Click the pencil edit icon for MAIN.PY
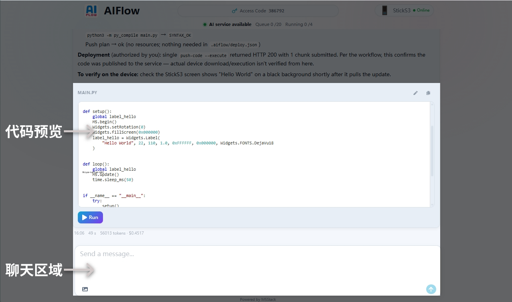Screen dimensions: 512x302 point(415,93)
